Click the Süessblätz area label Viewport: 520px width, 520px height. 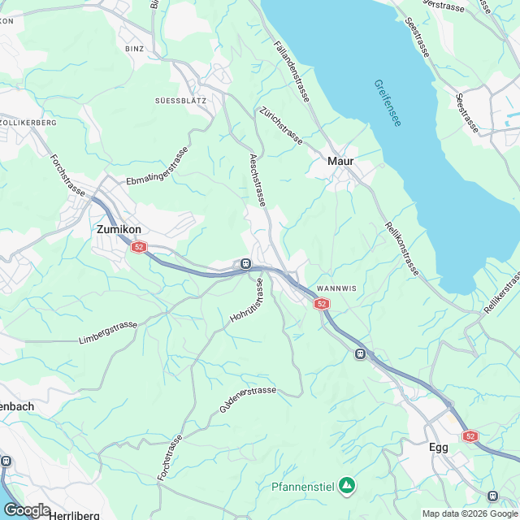click(x=180, y=101)
